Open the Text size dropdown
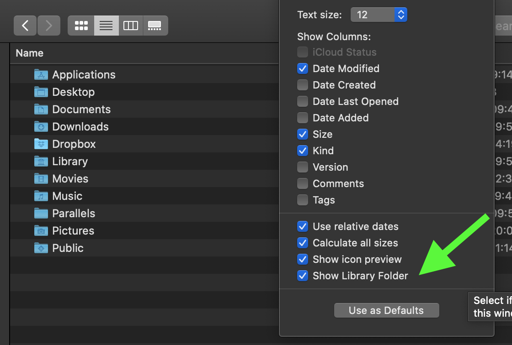 pyautogui.click(x=379, y=15)
